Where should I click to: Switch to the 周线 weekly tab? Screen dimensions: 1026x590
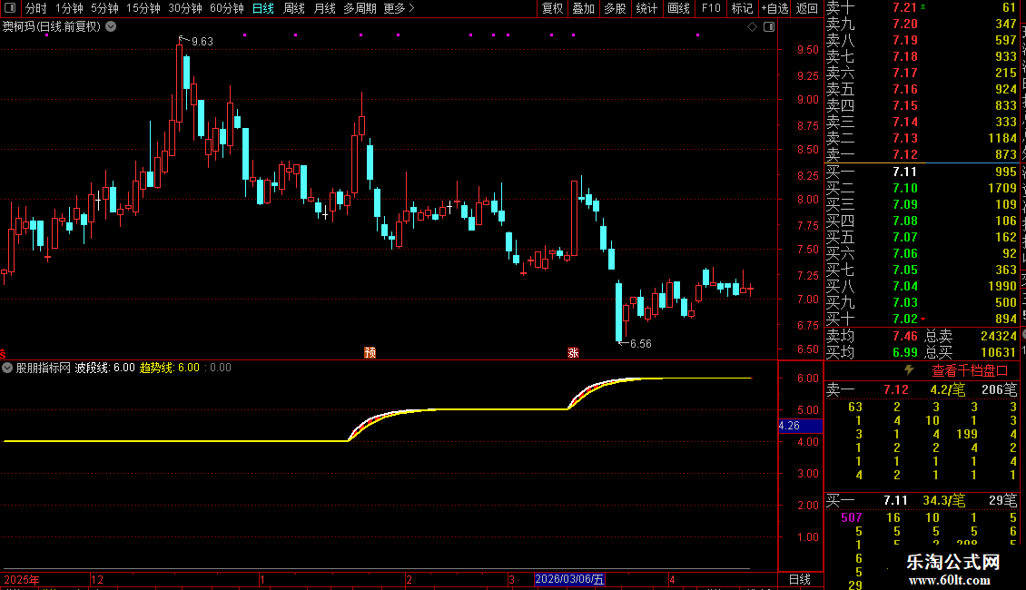point(294,8)
